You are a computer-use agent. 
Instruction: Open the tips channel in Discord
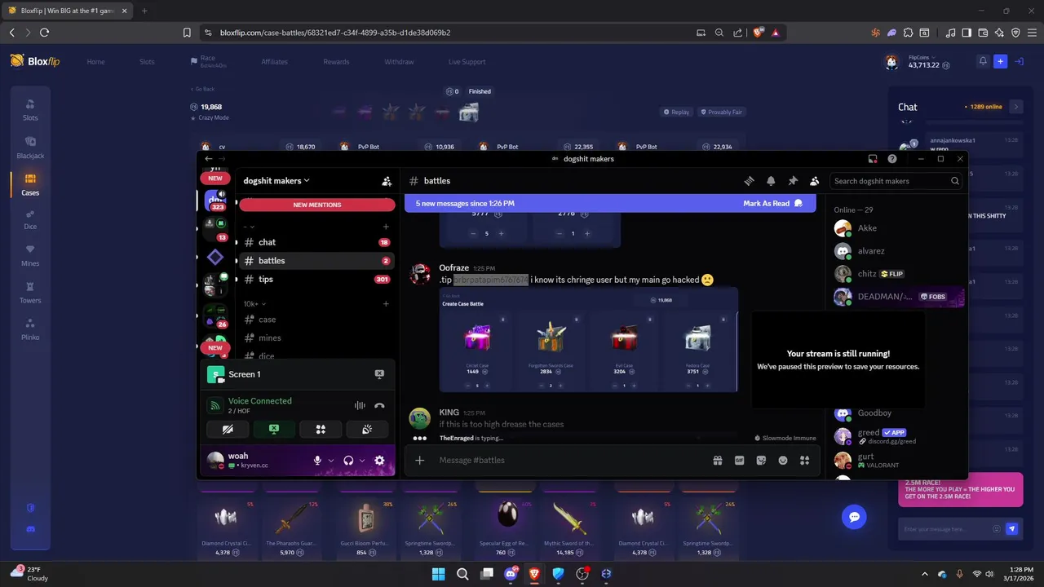tap(316, 280)
